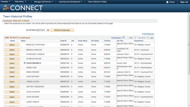
Task: Open the Favorites dropdown menu
Action: click(5, 2)
